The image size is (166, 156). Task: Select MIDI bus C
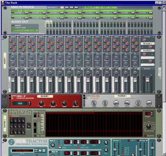71,7
